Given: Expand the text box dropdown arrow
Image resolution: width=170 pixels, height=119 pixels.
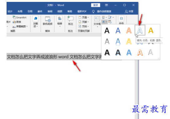Looking at the screenshot, I should [97, 27].
